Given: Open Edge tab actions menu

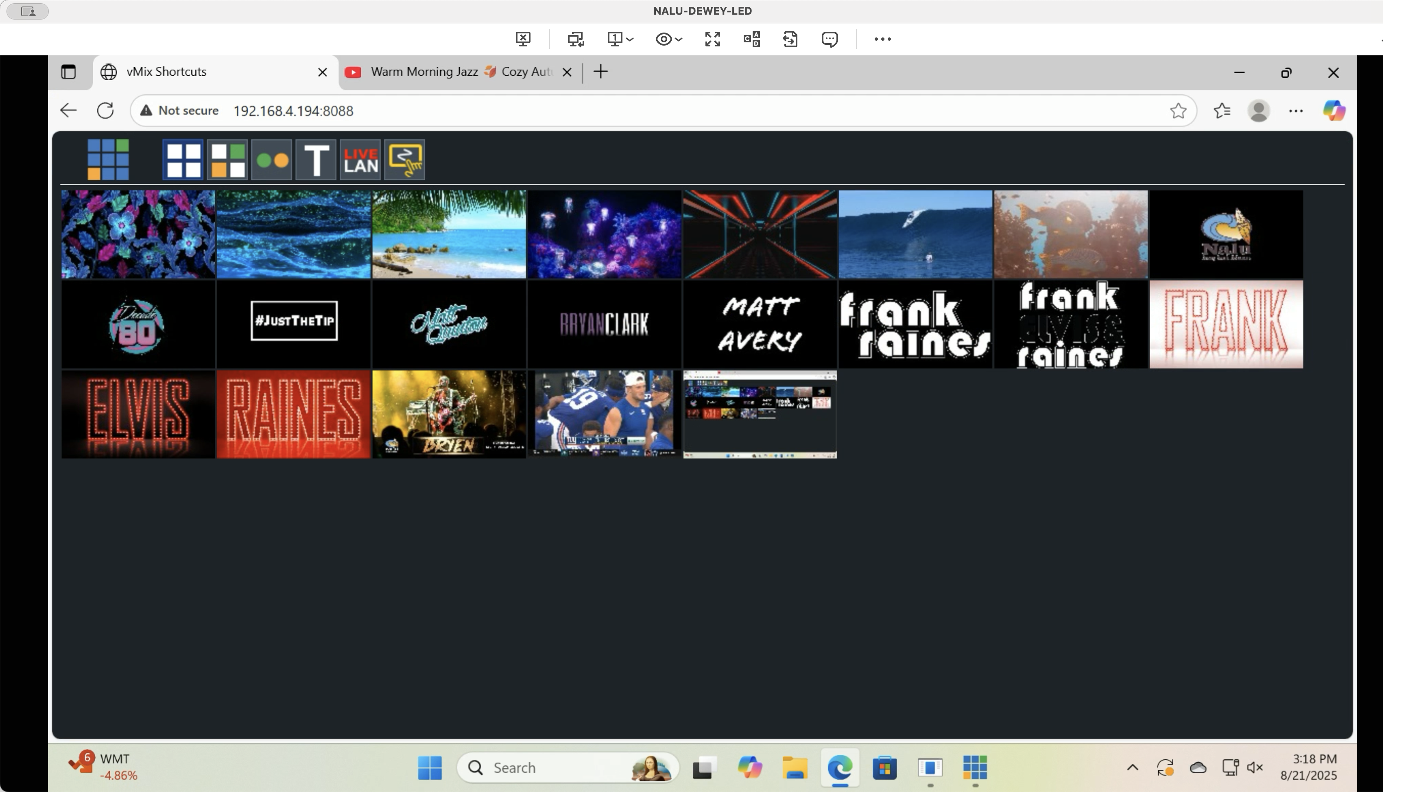Looking at the screenshot, I should pos(68,72).
